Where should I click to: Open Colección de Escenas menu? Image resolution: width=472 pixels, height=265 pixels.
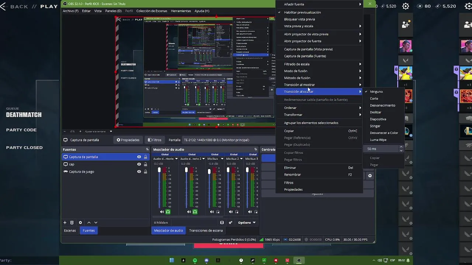[152, 11]
